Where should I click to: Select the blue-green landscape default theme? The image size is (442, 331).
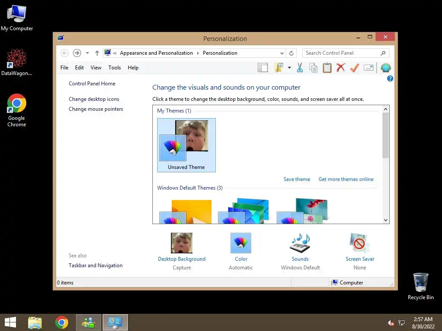[243, 211]
